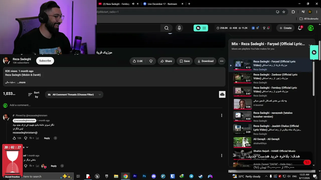Click the Download button
The height and width of the screenshot is (180, 321).
(205, 61)
